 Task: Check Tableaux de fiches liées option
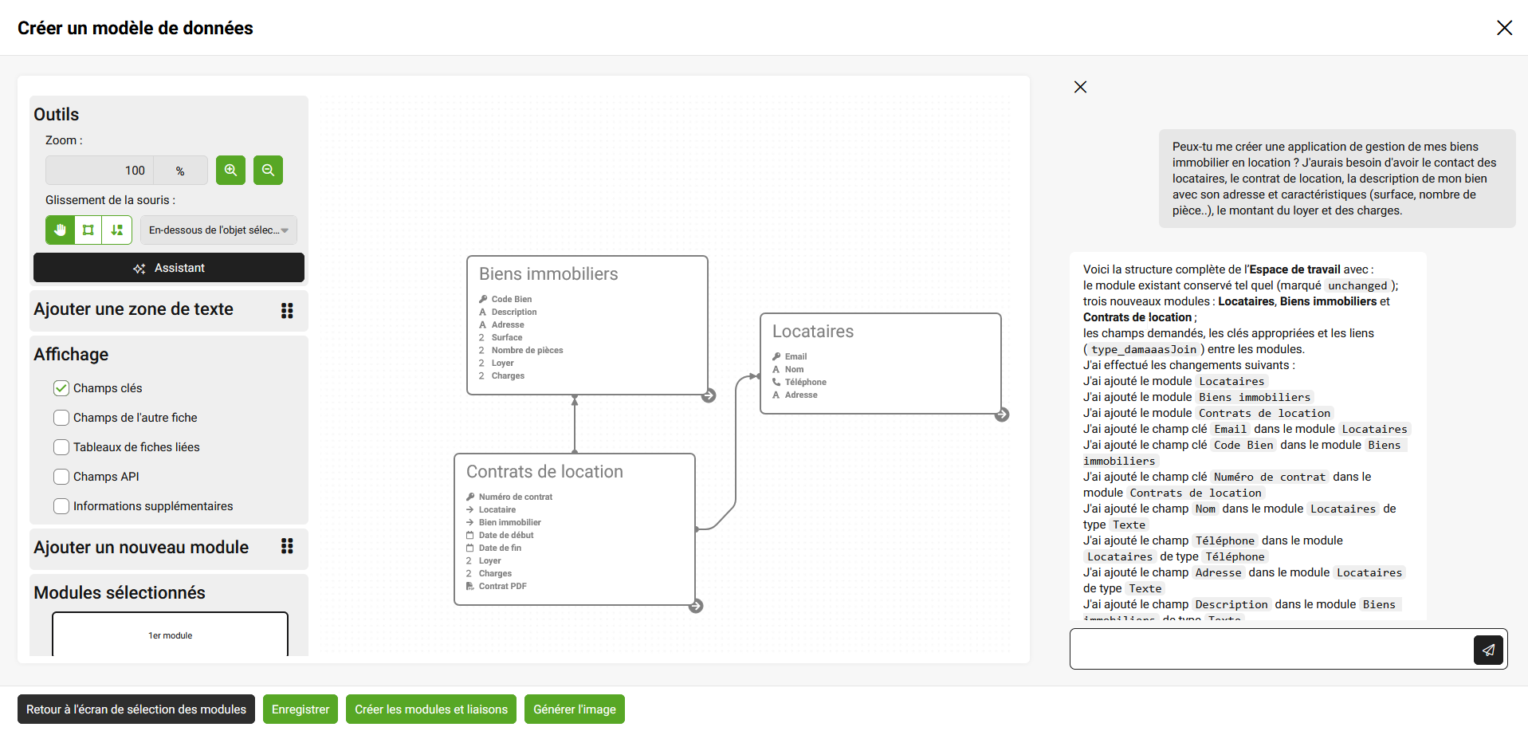click(61, 447)
